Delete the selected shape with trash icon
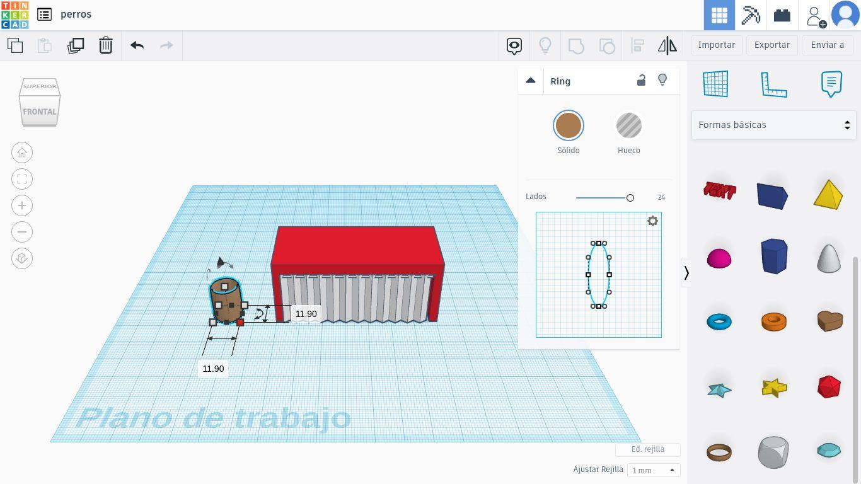This screenshot has width=861, height=484. click(106, 45)
